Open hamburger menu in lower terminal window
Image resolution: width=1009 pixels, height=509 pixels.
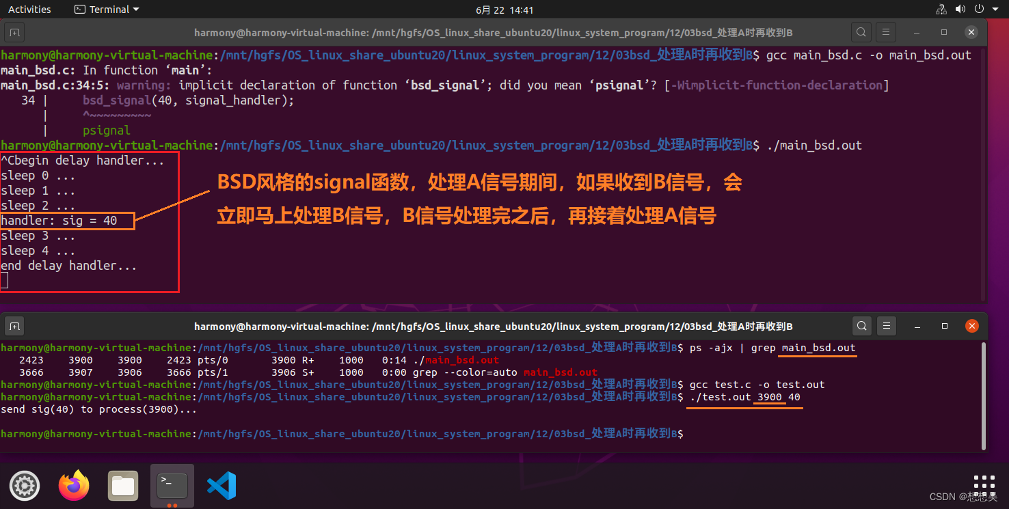(886, 326)
